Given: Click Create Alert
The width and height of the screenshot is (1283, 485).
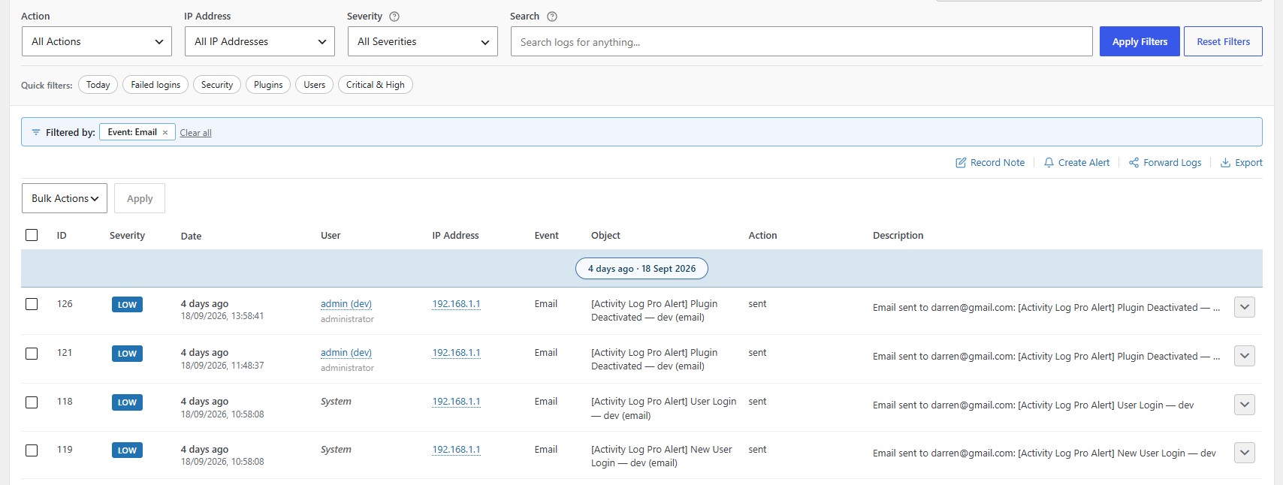Looking at the screenshot, I should point(1076,162).
